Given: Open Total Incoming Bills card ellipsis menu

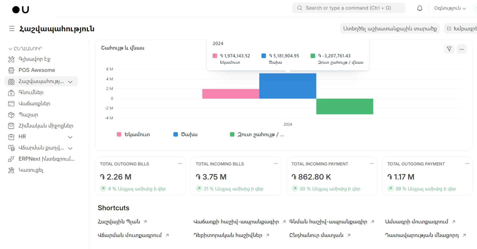Looking at the screenshot, I should click(x=276, y=164).
